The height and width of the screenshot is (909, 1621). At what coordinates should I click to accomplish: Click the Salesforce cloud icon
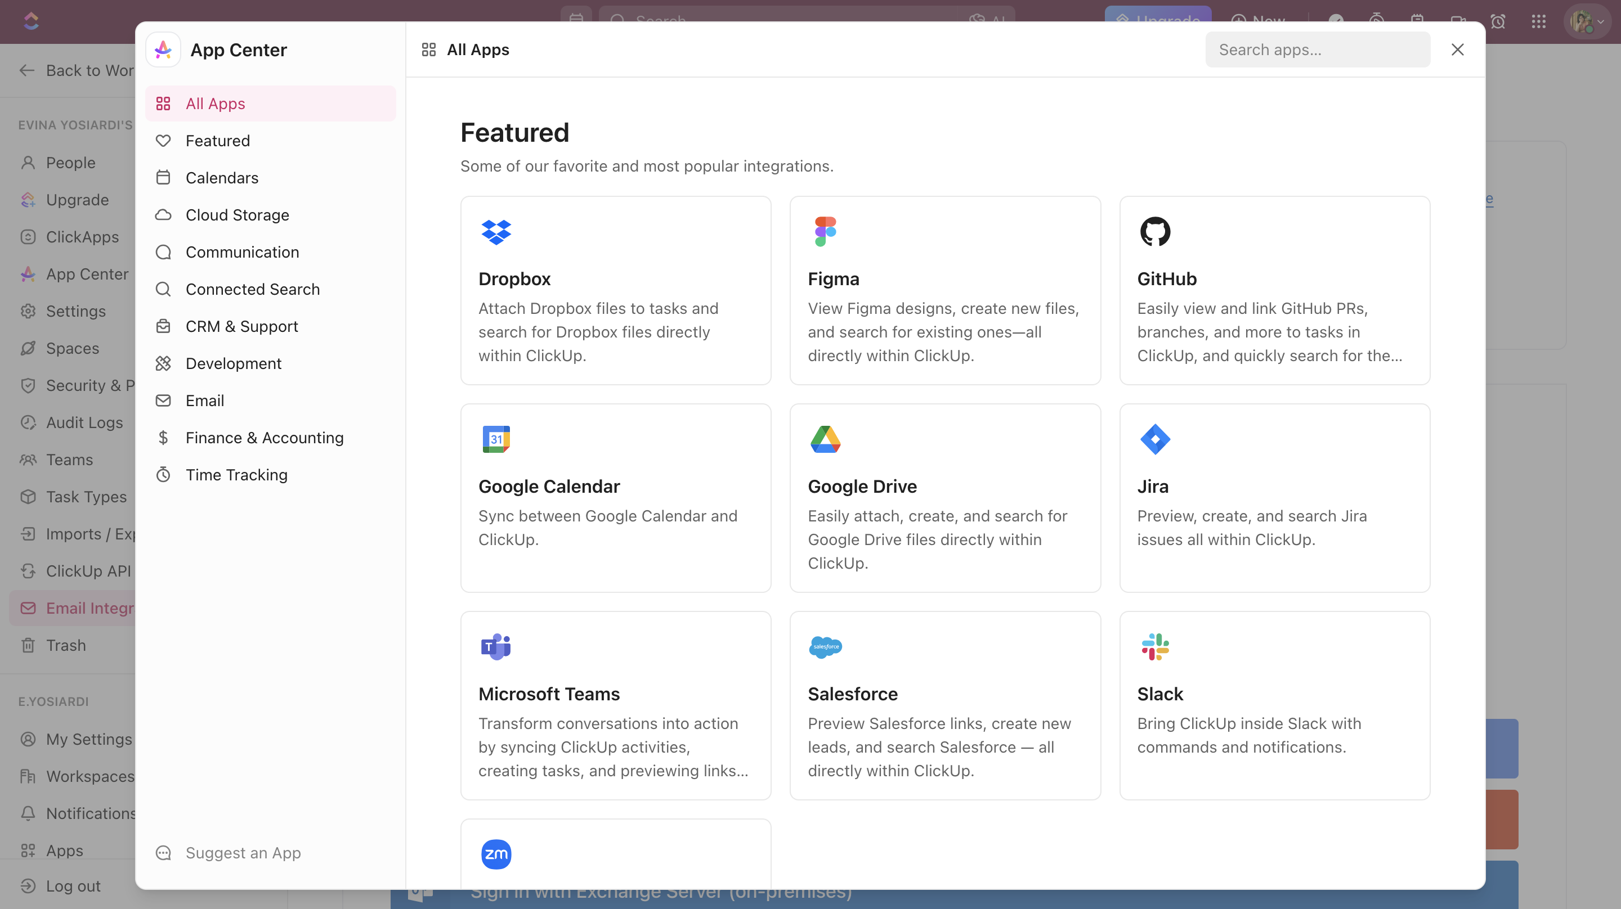825,647
